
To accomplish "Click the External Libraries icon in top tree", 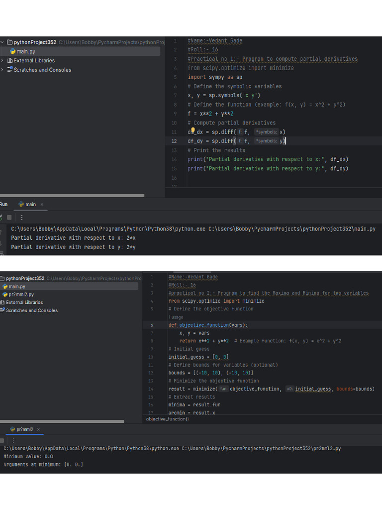I will point(10,61).
